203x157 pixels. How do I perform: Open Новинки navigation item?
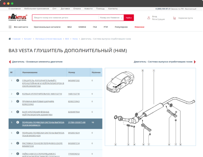(x=139, y=27)
